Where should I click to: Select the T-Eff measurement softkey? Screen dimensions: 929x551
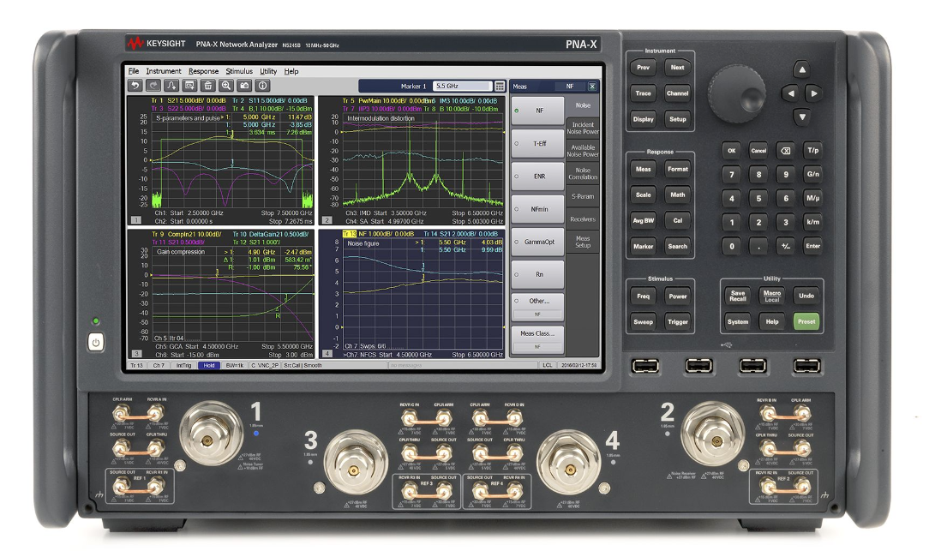point(537,143)
